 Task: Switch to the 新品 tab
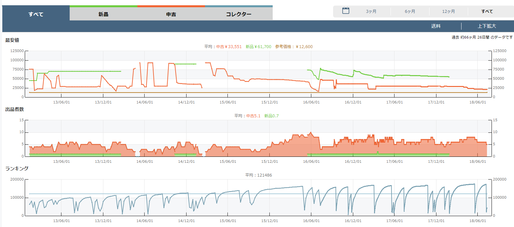[103, 14]
